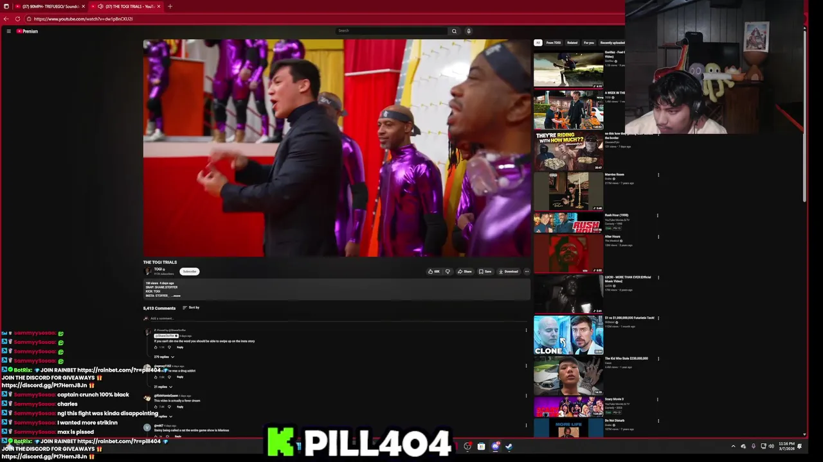Like the video (68K thumbs up)
This screenshot has height=462, width=823.
pos(434,271)
